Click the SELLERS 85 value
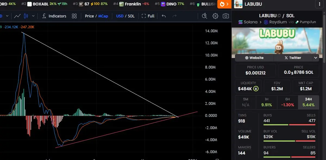The height and width of the screenshot is (160, 326). click(313, 153)
